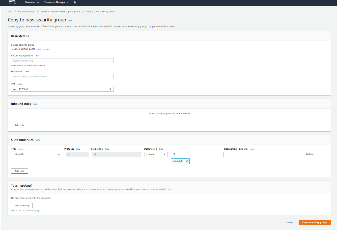
Task: Click Add rule under Inbound rules
Action: [19, 125]
